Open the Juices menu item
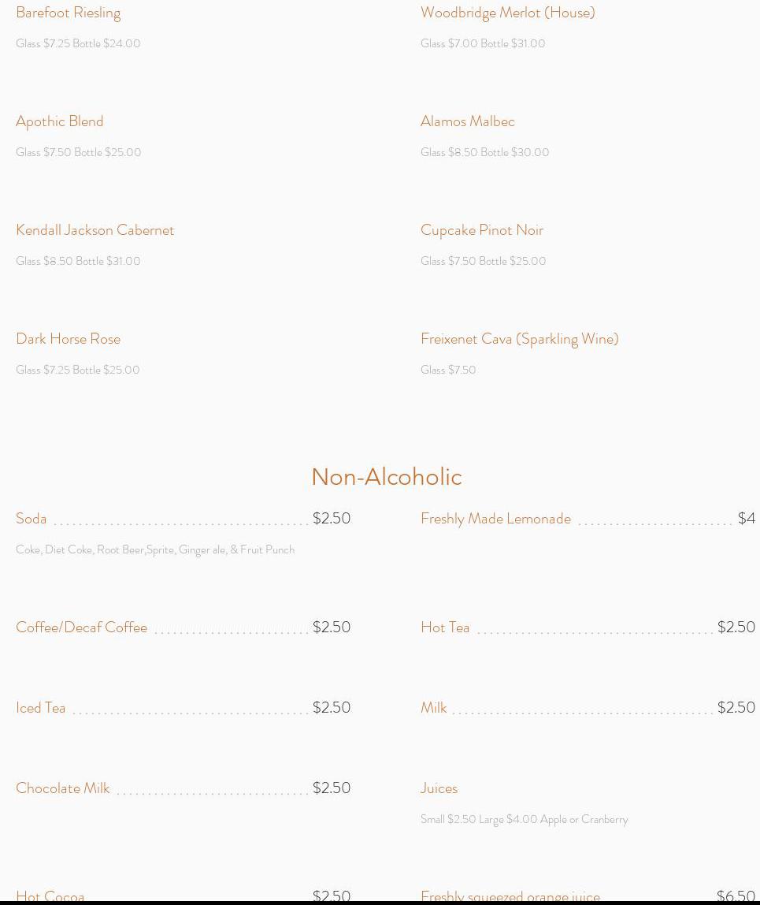 coord(439,788)
